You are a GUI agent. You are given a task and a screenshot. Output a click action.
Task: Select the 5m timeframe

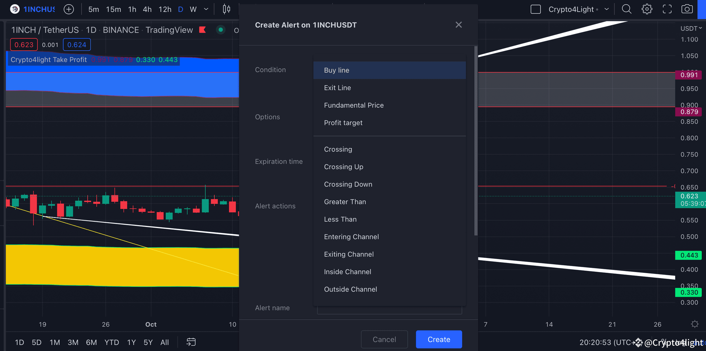94,10
